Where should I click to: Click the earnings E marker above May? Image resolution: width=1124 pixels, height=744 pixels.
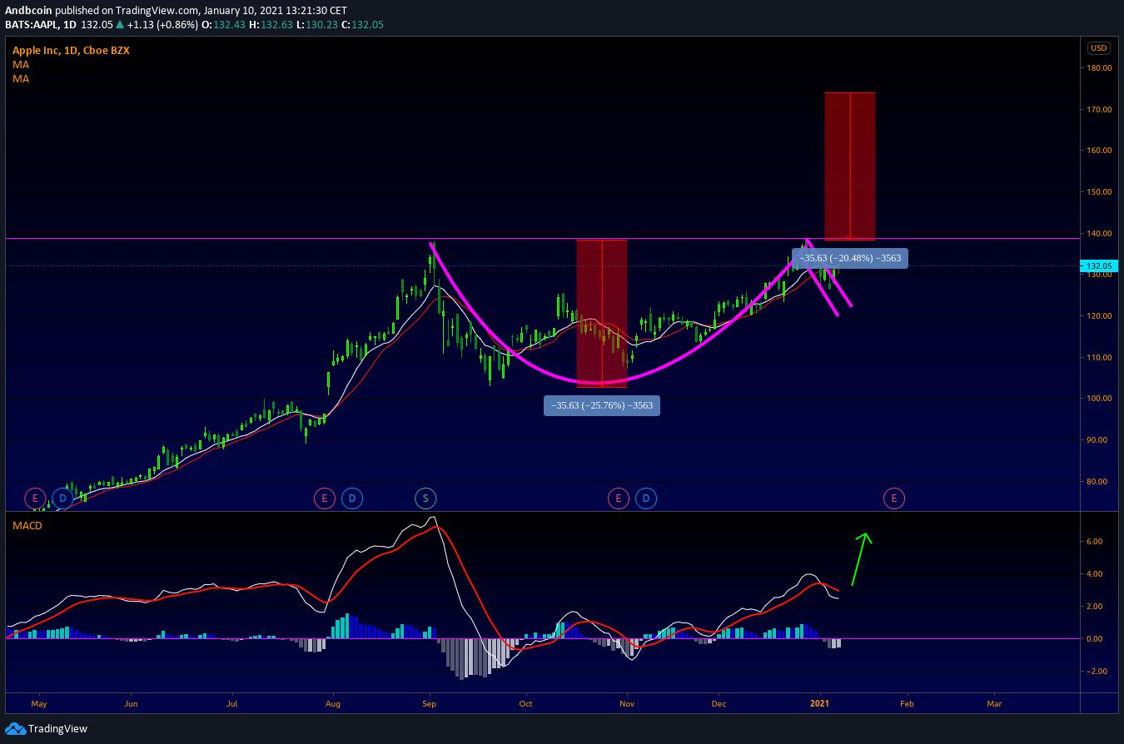(x=35, y=498)
